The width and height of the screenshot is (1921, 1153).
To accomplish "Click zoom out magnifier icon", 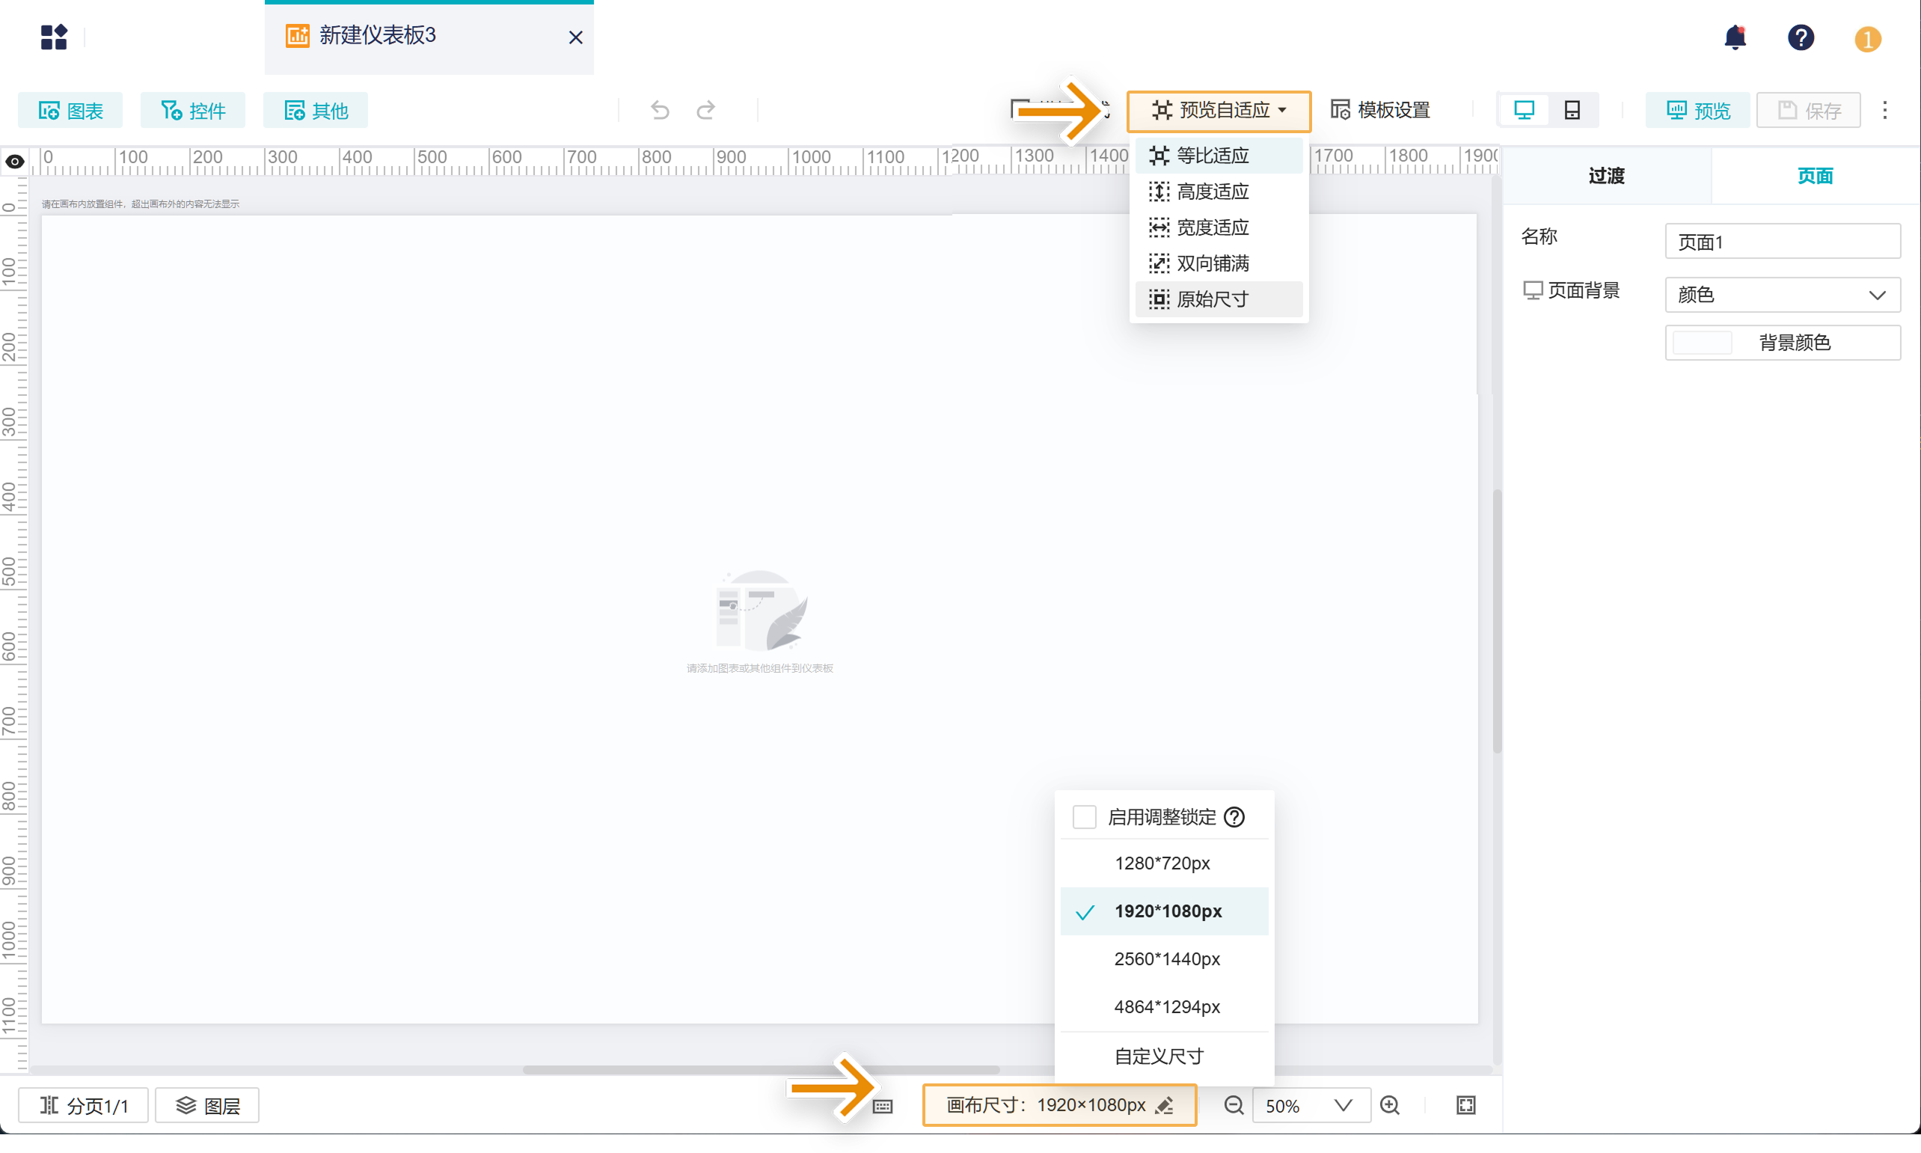I will 1233,1105.
